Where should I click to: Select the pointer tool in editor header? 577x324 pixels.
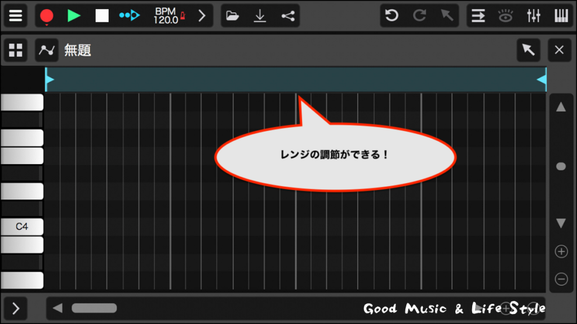[529, 50]
